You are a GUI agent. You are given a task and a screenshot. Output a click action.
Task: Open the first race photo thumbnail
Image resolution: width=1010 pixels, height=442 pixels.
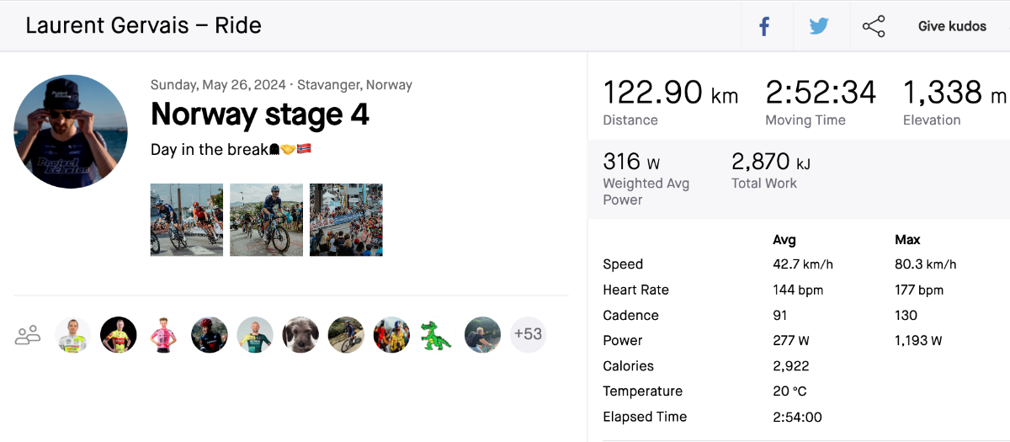click(x=187, y=220)
